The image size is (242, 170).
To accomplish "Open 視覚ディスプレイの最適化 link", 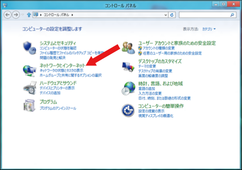I will coord(156,116).
